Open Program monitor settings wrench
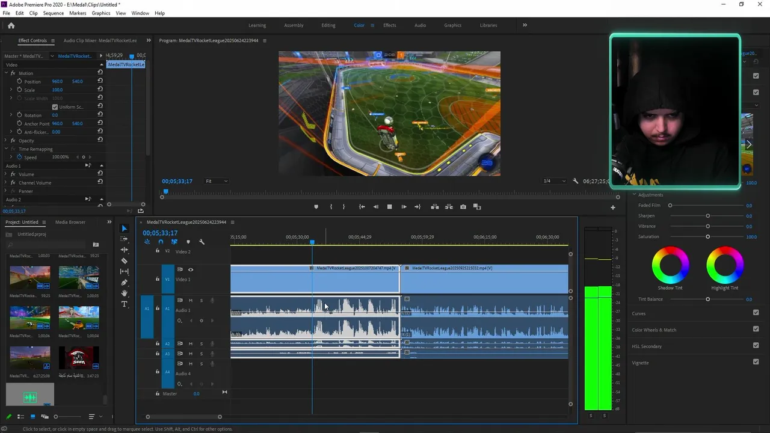 click(x=576, y=181)
